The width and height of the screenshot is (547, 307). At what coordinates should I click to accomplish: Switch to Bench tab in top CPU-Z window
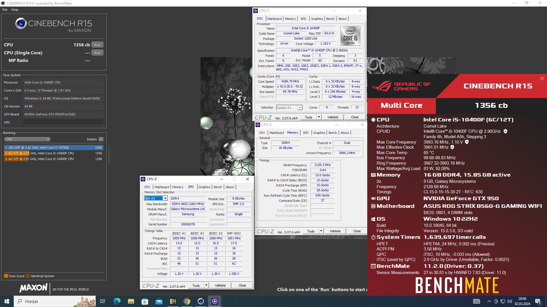coord(330,19)
